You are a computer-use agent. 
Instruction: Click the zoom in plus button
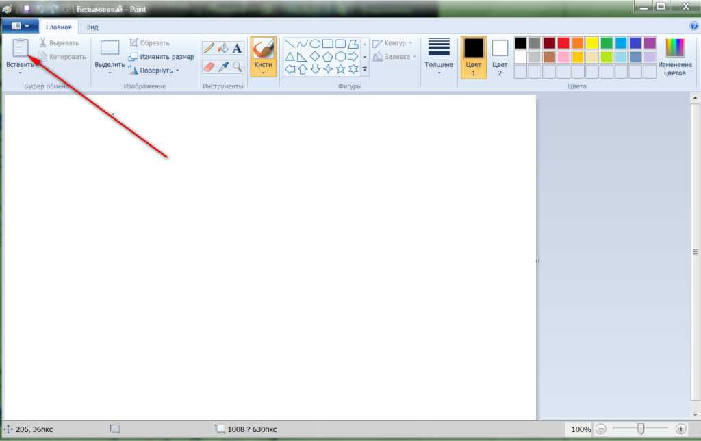point(680,429)
